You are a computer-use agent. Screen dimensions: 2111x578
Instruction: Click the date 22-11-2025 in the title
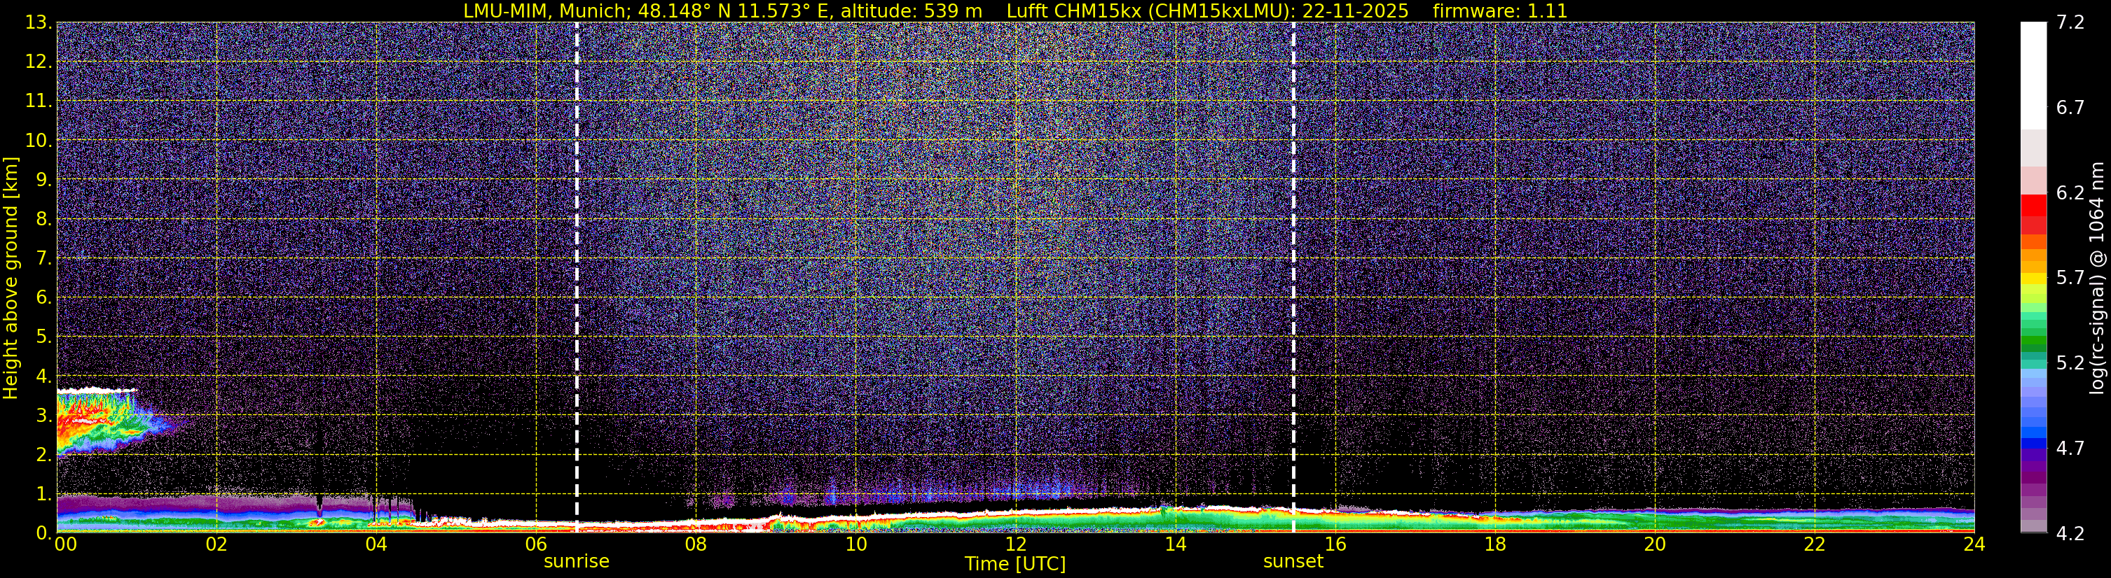pos(1356,11)
